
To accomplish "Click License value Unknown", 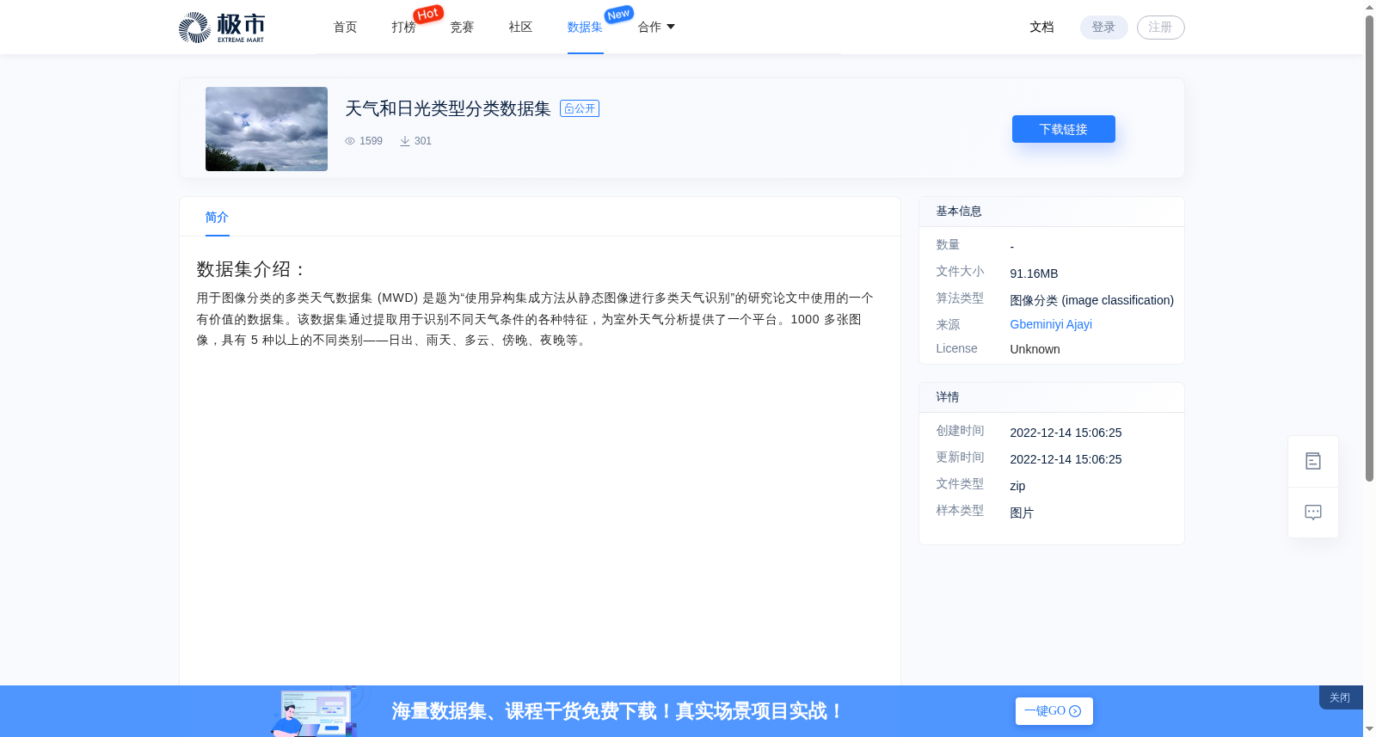I will [1035, 349].
